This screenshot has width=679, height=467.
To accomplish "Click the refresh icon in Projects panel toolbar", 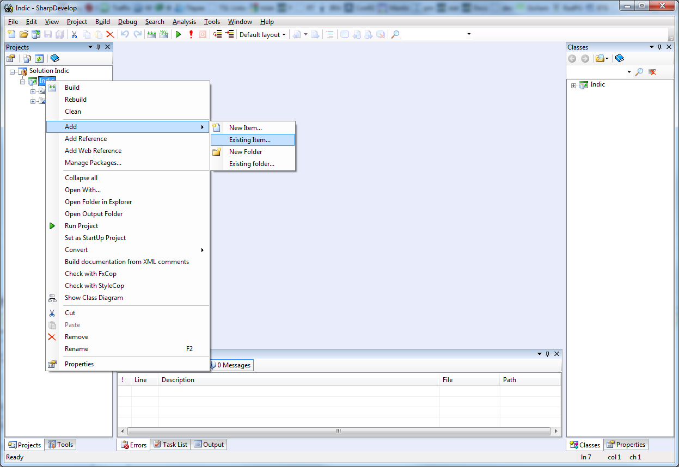I will click(39, 58).
